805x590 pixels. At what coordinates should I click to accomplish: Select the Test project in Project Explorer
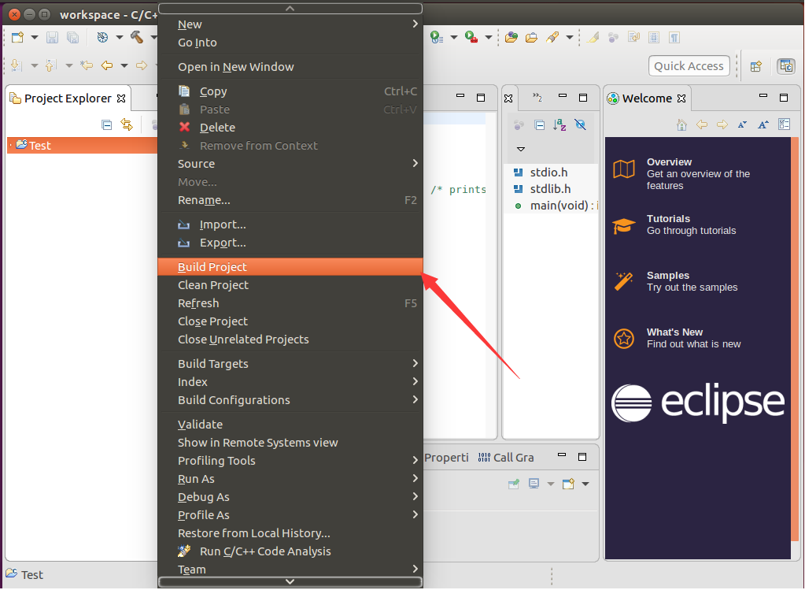pos(82,146)
